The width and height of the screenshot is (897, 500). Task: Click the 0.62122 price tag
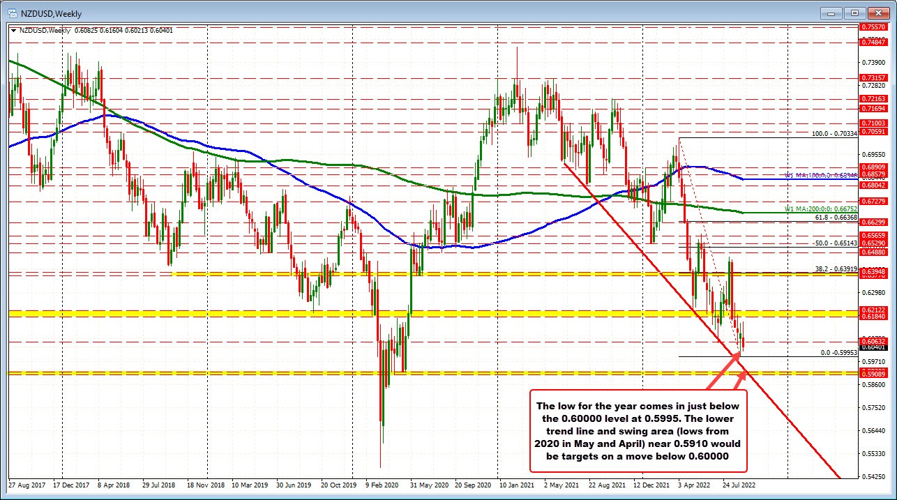pyautogui.click(x=873, y=309)
